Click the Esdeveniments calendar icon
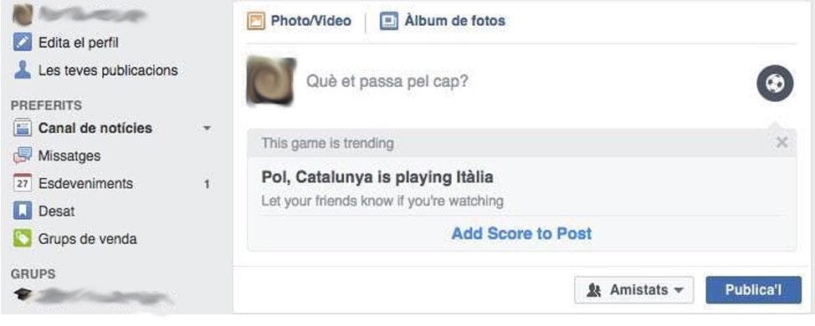Screen dimensions: 815x326 click(23, 183)
